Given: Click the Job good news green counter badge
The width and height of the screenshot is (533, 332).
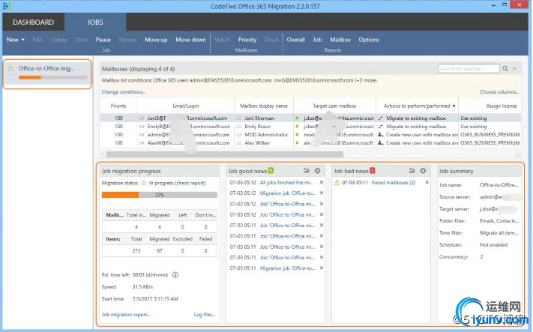Looking at the screenshot, I should click(271, 171).
